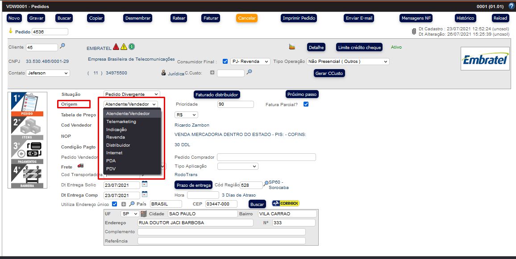Open the Contato dropdown showing Jeferson
The width and height of the screenshot is (516, 259).
[x=47, y=73]
